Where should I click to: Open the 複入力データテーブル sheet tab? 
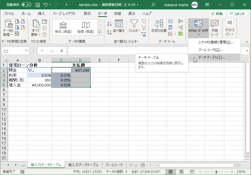coord(83,165)
